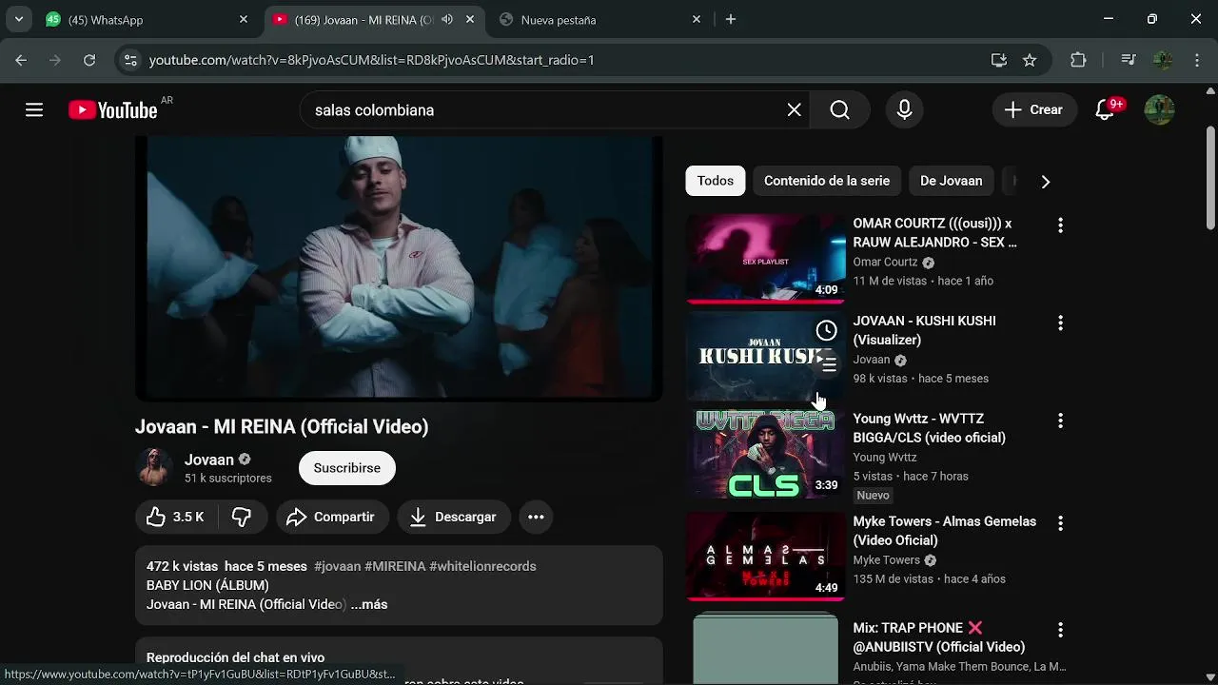This screenshot has height=685, width=1218.
Task: Select the De Jovaan chip
Action: point(952,181)
